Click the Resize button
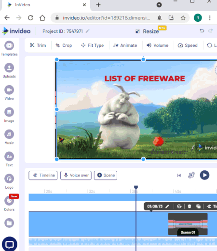The width and height of the screenshot is (217, 251). [x=148, y=31]
